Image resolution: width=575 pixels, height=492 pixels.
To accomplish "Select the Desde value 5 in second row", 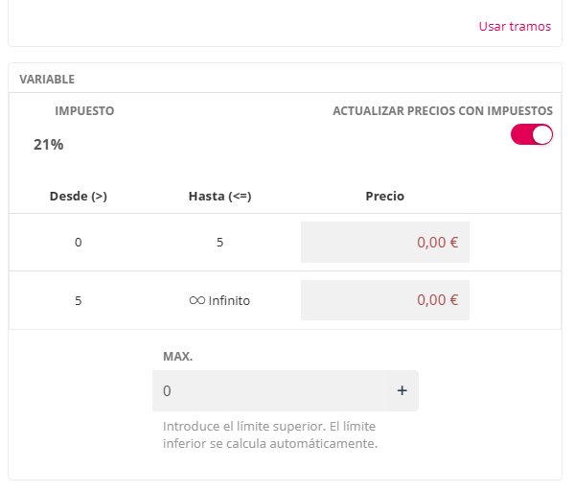I will pos(78,300).
